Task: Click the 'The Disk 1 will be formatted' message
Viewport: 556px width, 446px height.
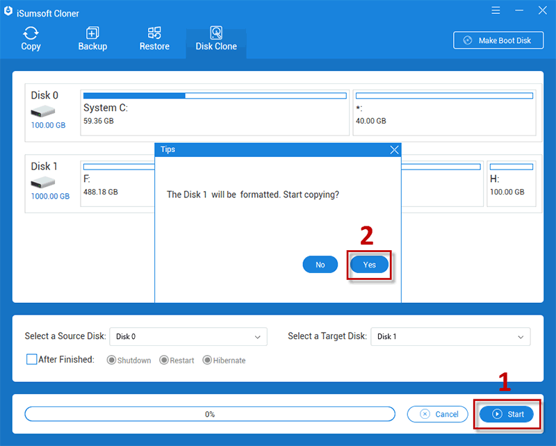Action: click(x=253, y=195)
